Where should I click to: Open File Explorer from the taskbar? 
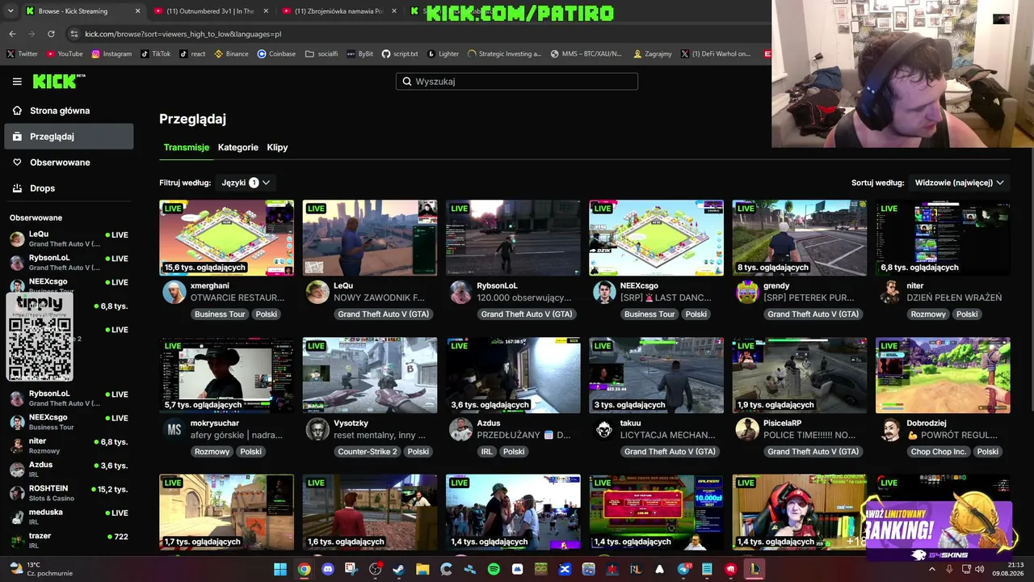(x=422, y=569)
